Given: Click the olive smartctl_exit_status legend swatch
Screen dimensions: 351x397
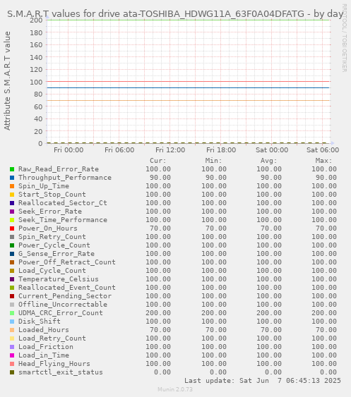Looking at the screenshot, I should (12, 372).
